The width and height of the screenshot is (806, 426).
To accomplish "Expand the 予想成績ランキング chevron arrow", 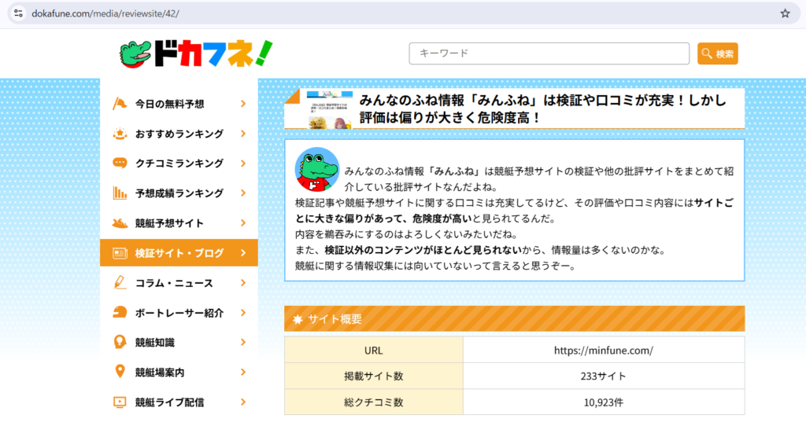I will click(x=243, y=193).
